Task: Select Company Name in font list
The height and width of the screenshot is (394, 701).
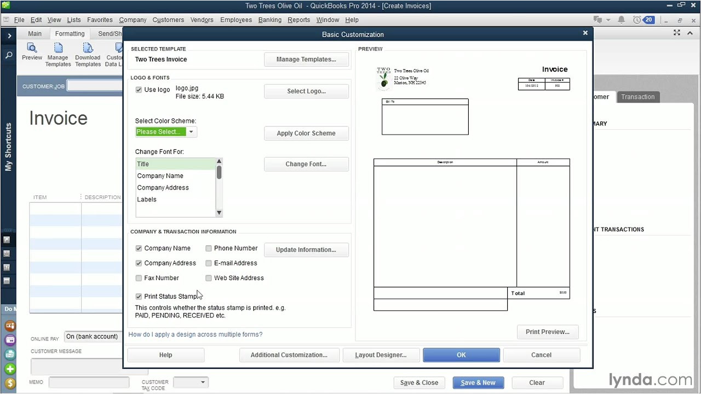Action: pyautogui.click(x=160, y=176)
